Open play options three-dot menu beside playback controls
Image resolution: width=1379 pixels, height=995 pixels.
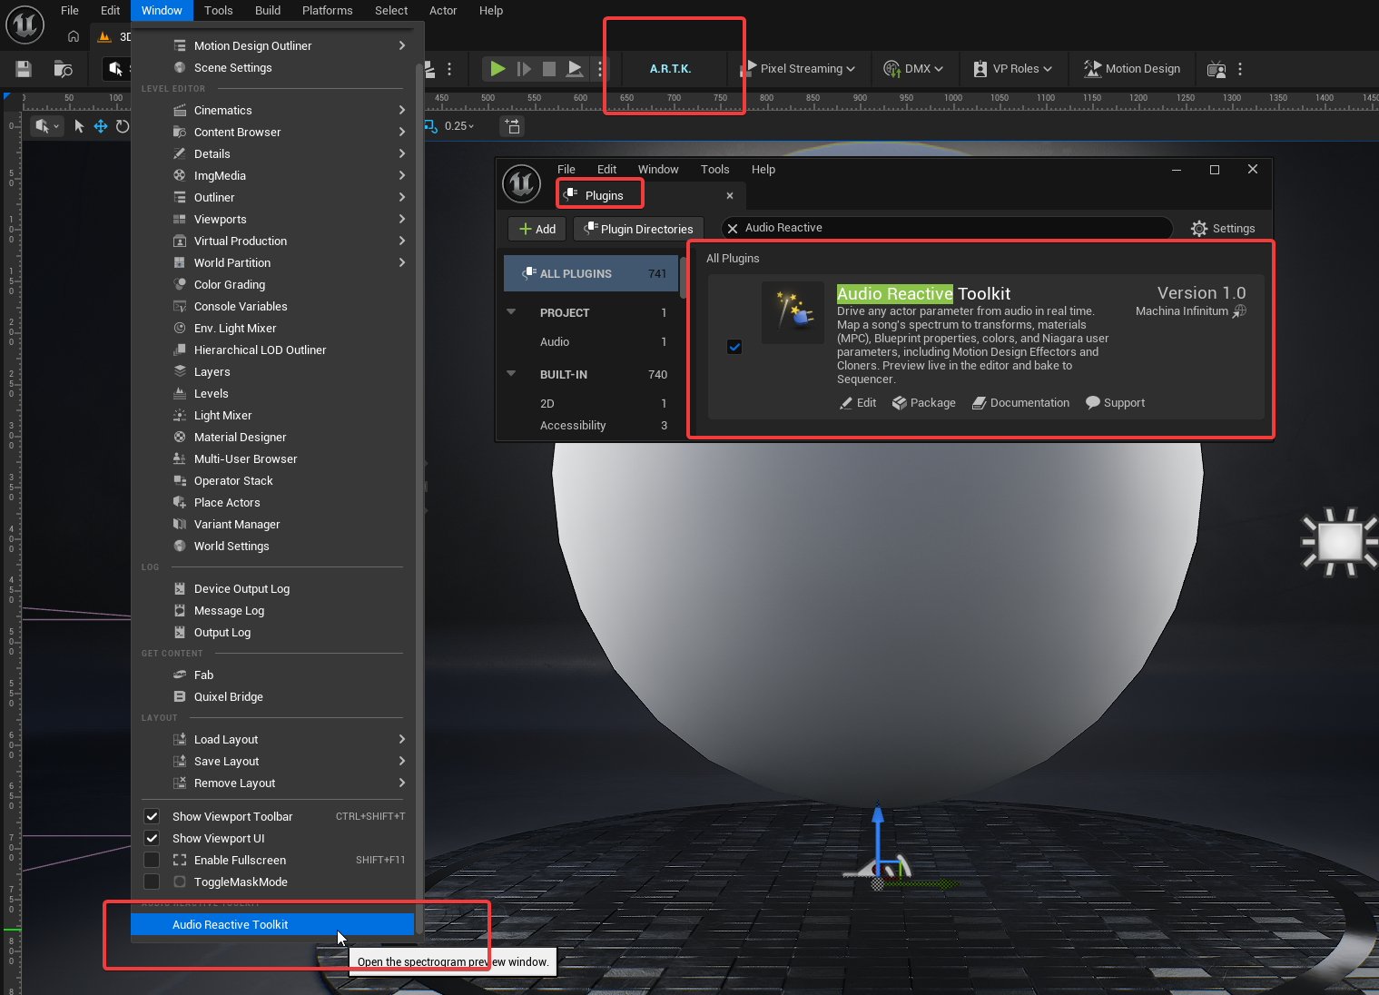[600, 68]
